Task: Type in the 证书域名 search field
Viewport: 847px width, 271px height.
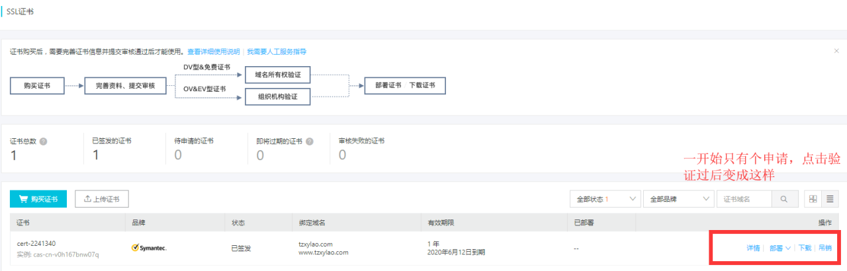Action: point(745,199)
